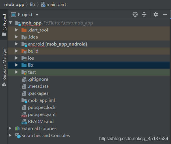
Task: Collapse the mob_app root folder
Action: (10, 23)
